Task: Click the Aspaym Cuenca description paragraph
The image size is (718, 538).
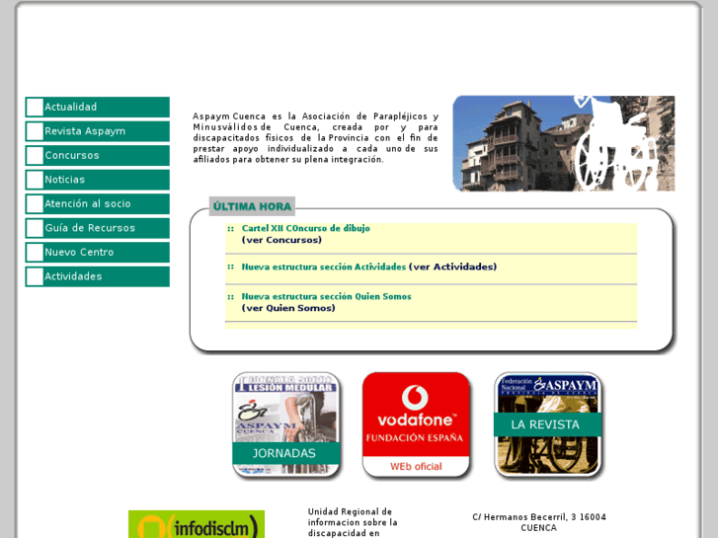Action: point(315,138)
